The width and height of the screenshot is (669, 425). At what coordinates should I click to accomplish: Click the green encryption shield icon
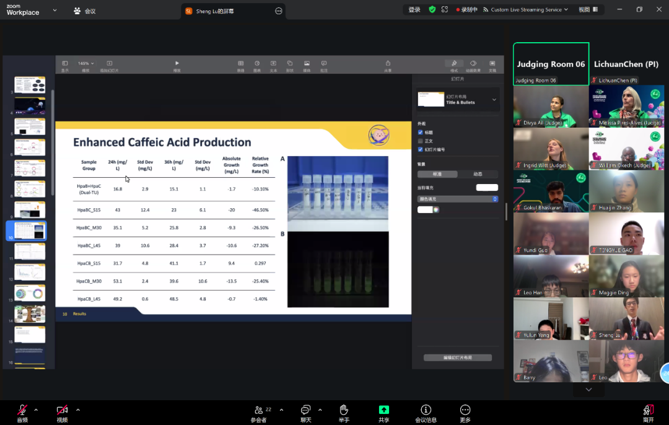coord(432,10)
